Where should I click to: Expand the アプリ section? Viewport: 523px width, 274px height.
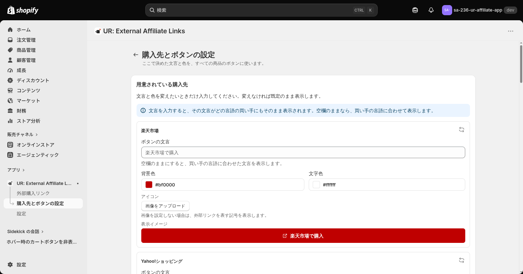point(16,170)
